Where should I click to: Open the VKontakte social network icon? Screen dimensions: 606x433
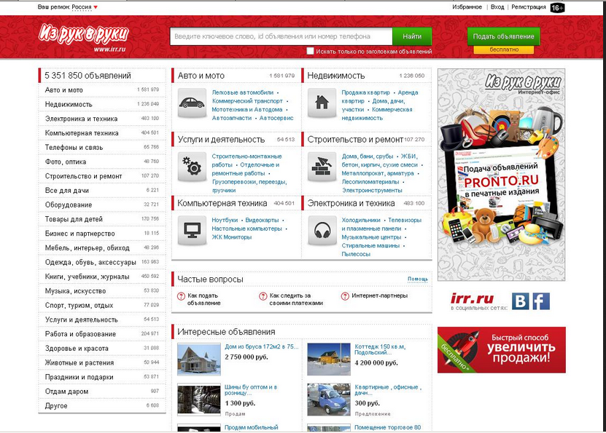coord(521,301)
